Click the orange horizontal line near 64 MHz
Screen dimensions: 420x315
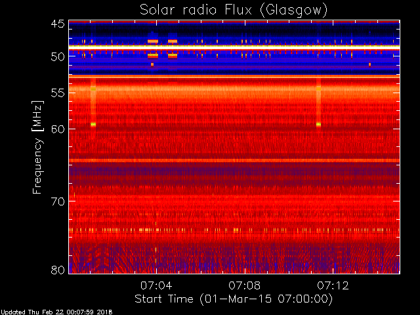[234, 161]
